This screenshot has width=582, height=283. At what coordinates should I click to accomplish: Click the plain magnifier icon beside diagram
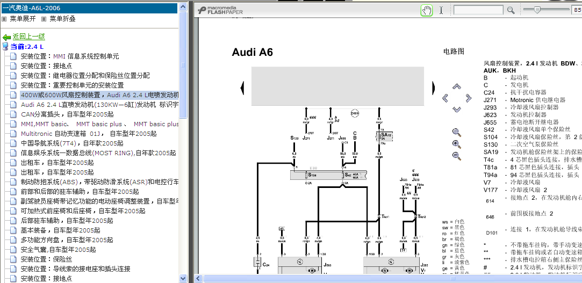(x=457, y=132)
